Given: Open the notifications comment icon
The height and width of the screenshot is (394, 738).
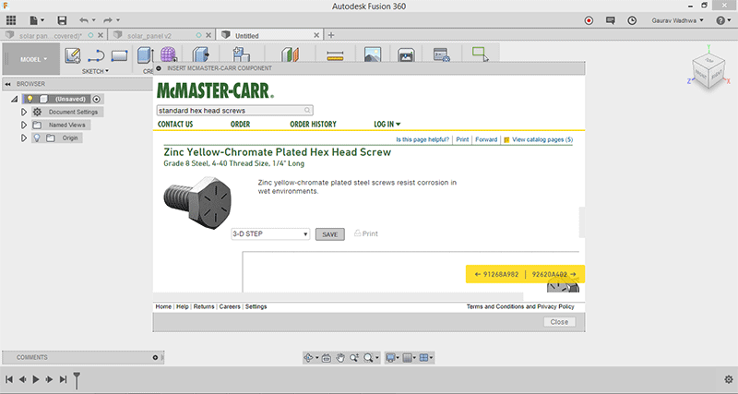Looking at the screenshot, I should (611, 20).
